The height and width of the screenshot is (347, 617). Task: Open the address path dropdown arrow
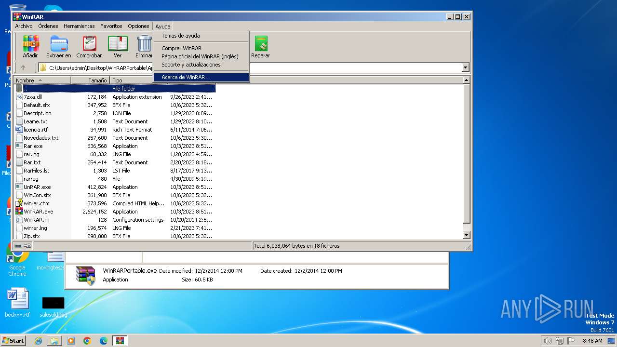[465, 68]
